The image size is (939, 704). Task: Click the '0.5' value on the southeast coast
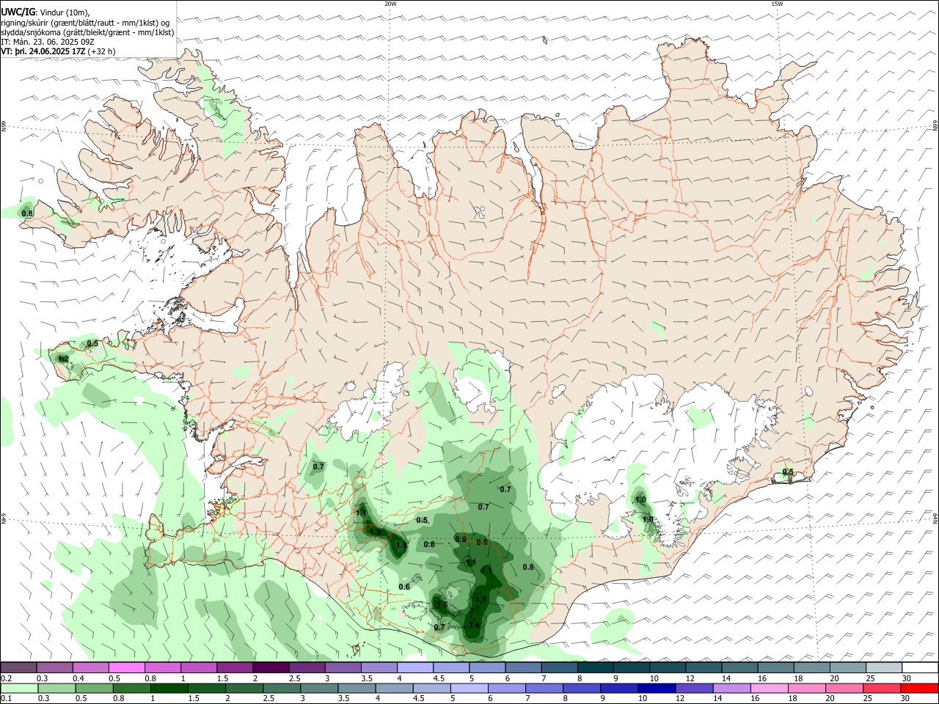[x=788, y=472]
